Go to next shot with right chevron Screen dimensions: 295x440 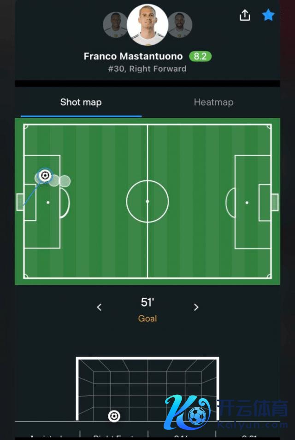click(196, 307)
